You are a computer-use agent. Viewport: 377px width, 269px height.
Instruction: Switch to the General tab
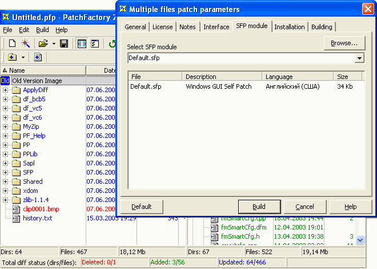point(135,27)
